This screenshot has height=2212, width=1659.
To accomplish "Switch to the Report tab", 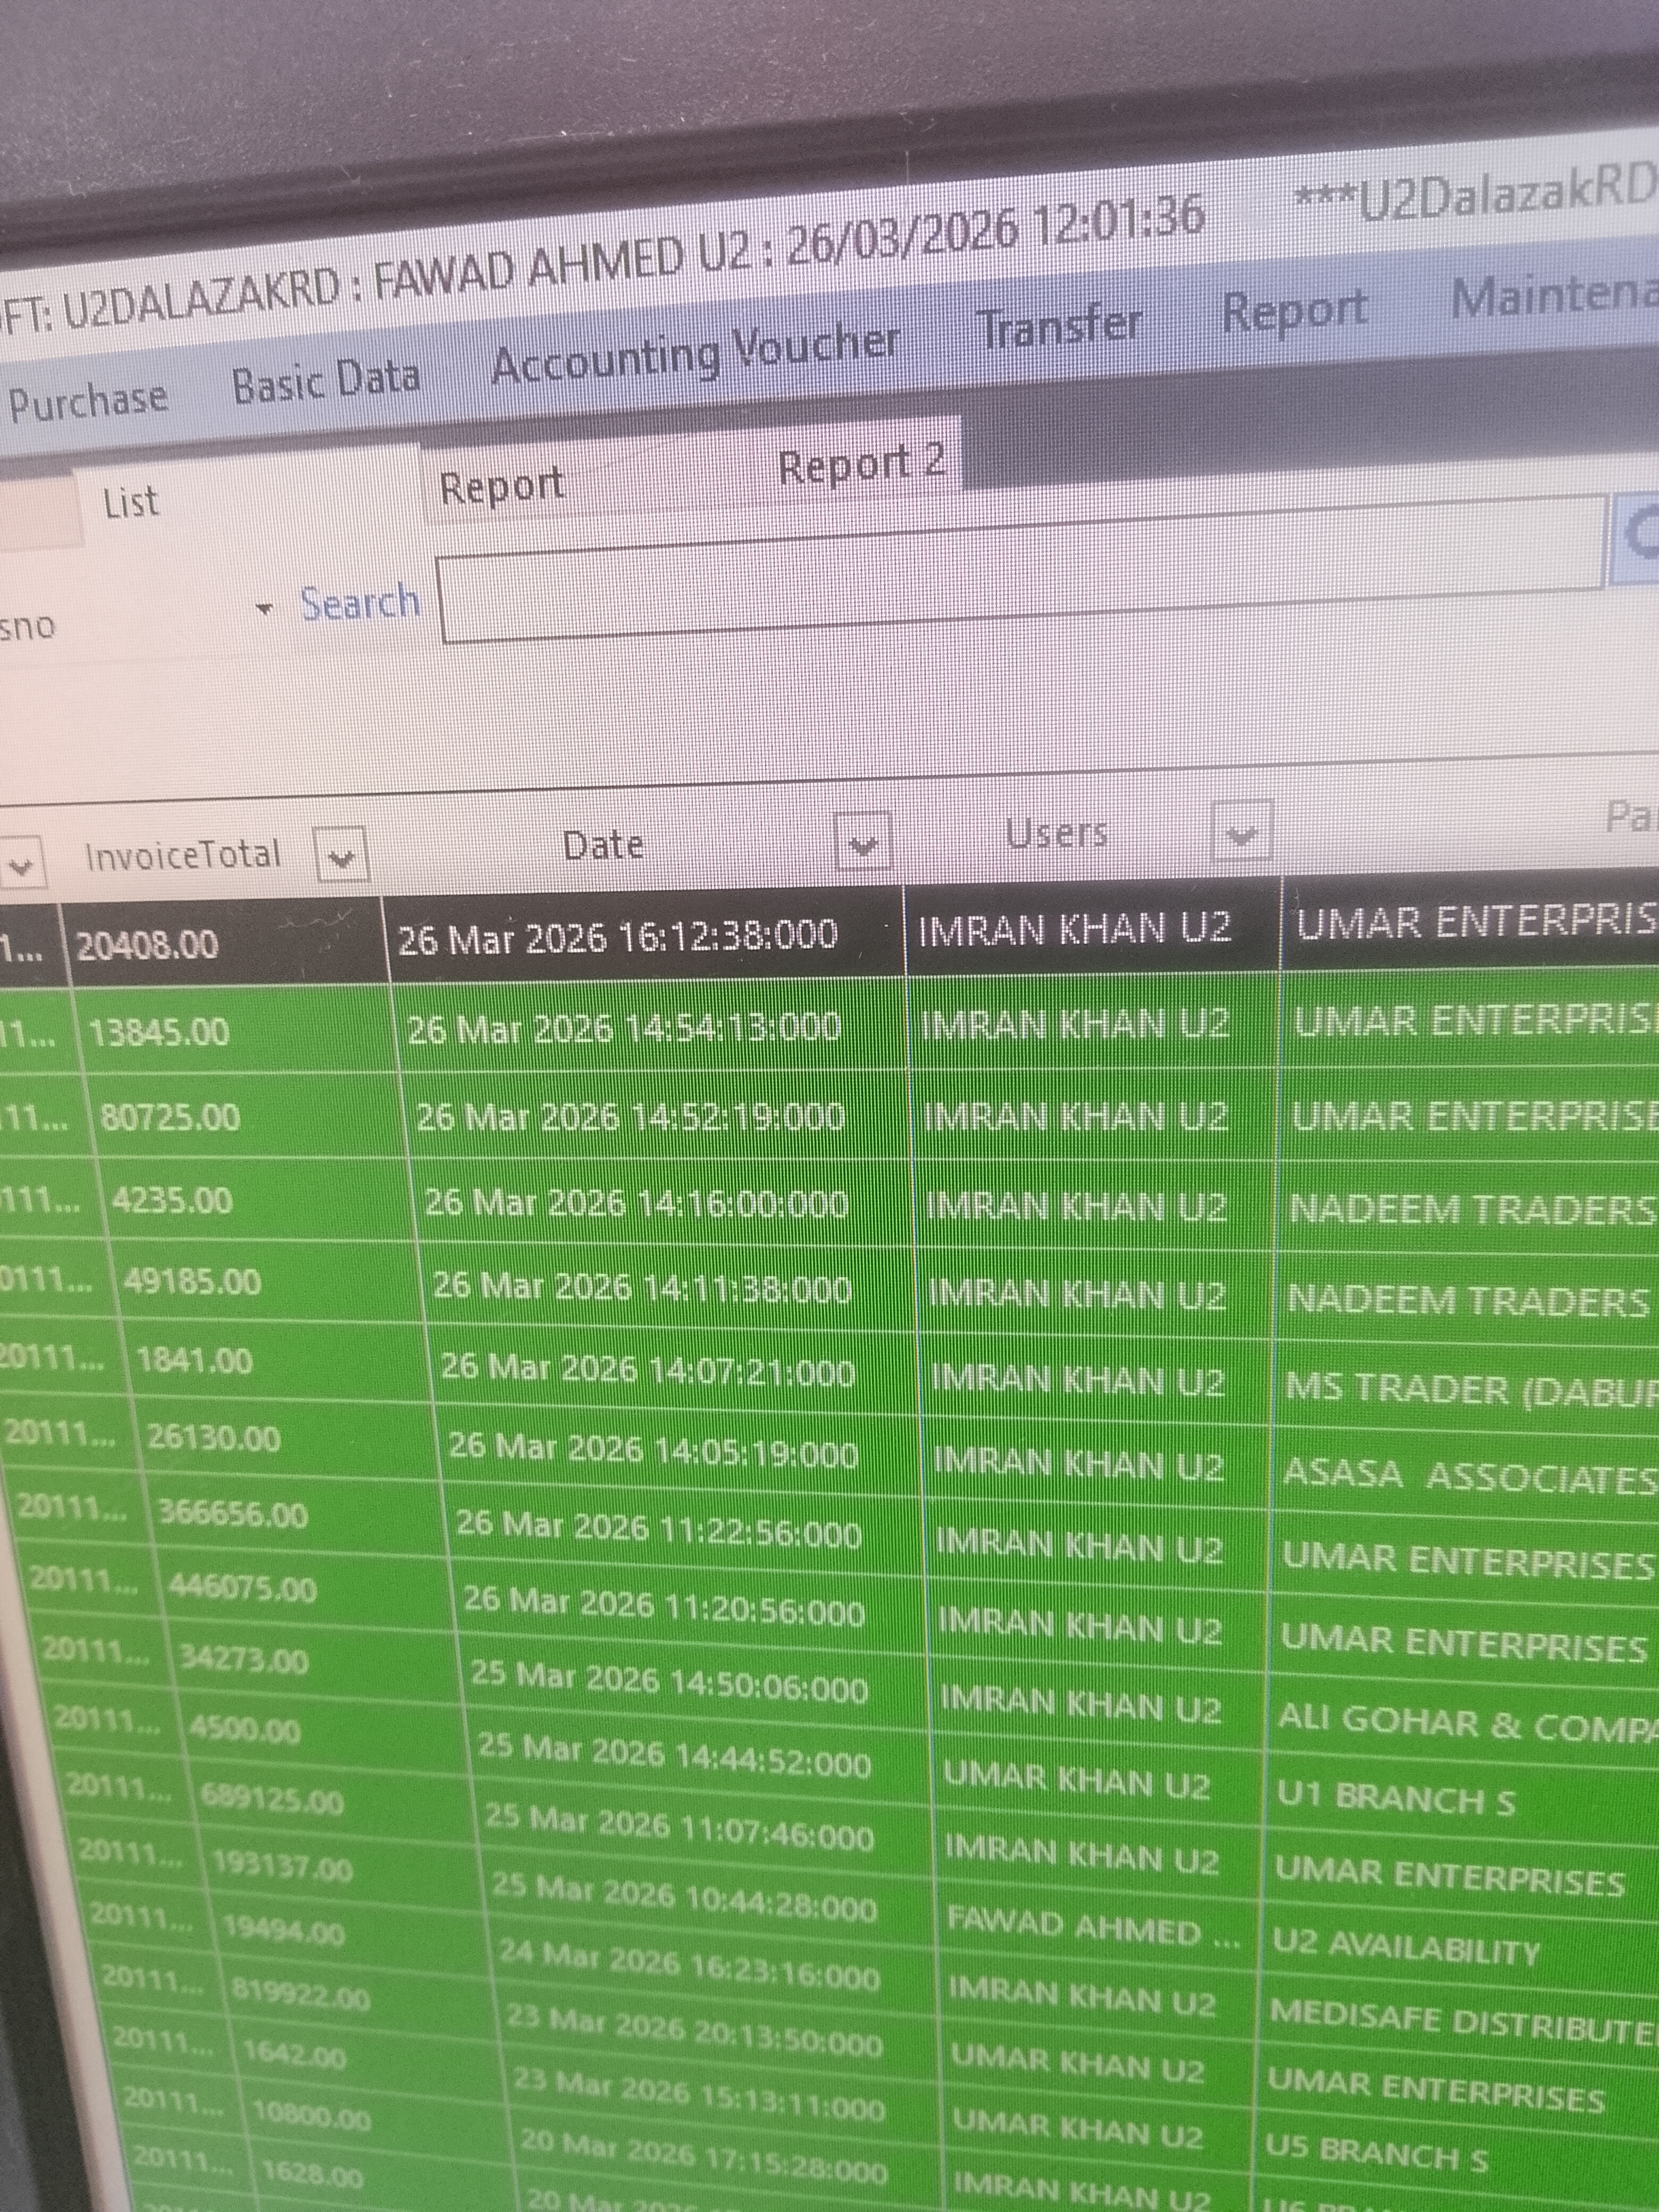I will click(x=502, y=487).
